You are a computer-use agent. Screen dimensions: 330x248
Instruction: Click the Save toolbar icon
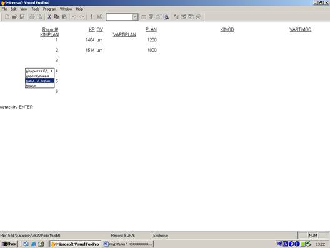pyautogui.click(x=22, y=17)
